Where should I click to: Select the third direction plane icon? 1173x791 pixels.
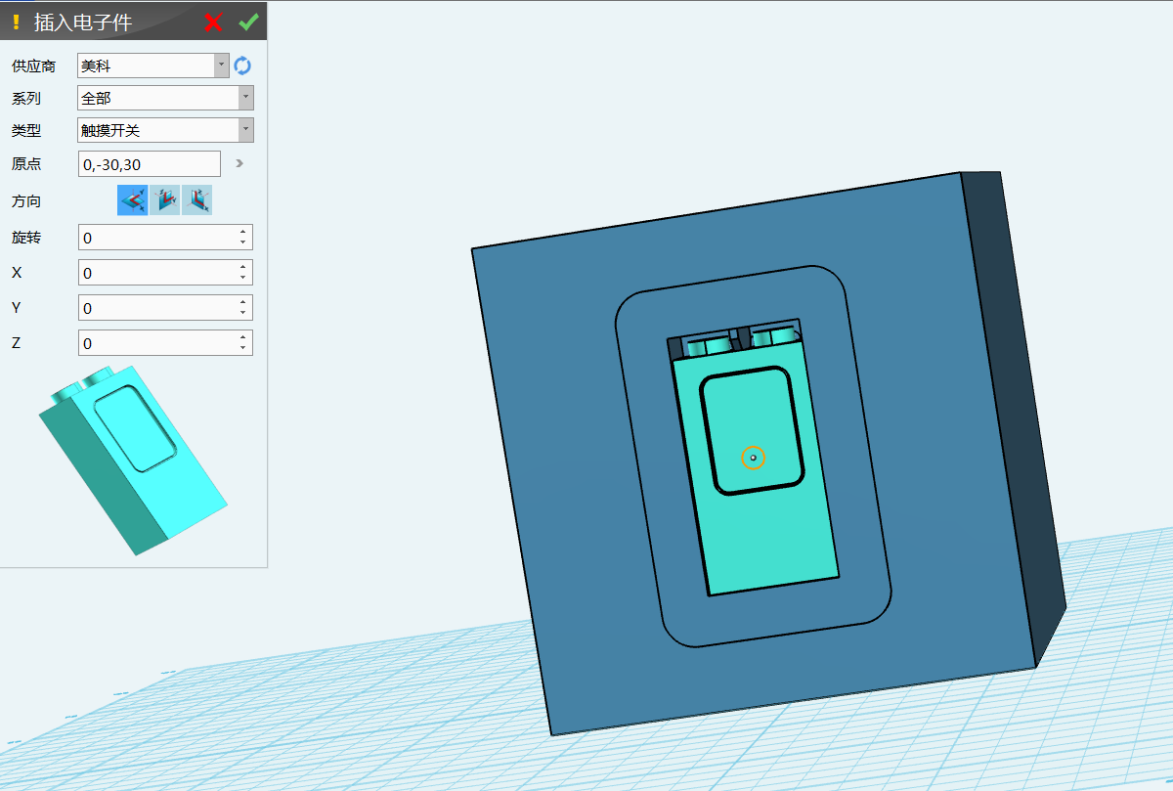pos(197,200)
